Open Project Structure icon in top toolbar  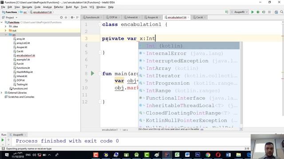point(276,12)
